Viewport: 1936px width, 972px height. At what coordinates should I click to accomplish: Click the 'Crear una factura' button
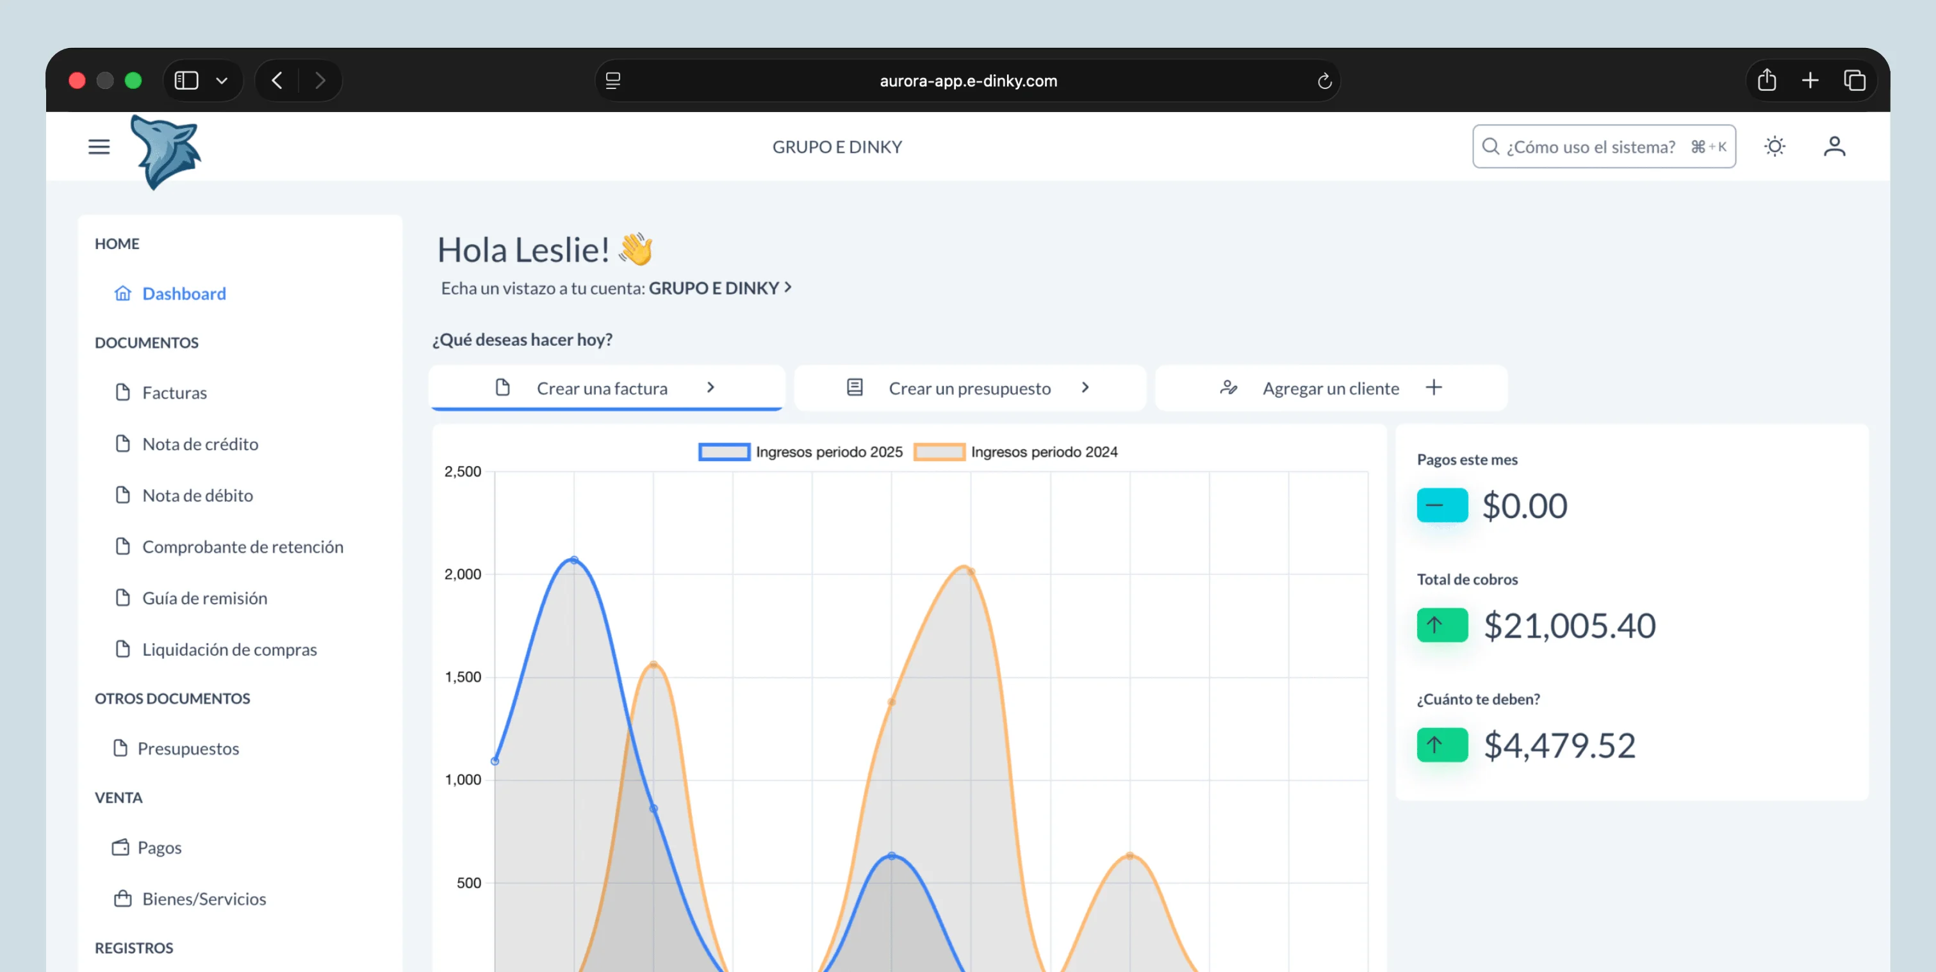[x=607, y=387]
